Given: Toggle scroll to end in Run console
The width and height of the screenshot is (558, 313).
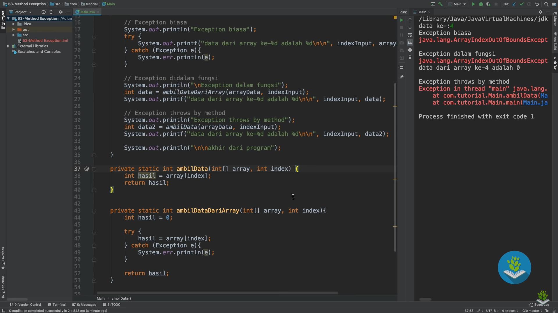Looking at the screenshot, I should tap(410, 42).
